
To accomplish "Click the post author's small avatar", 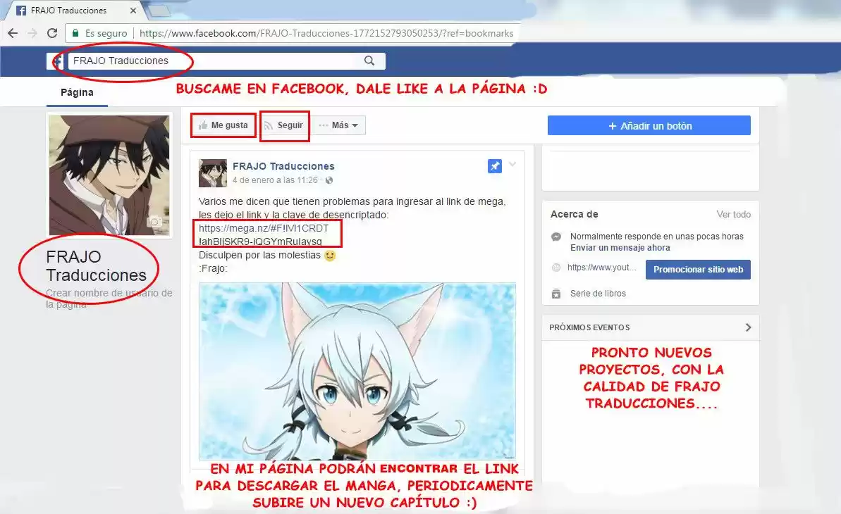I will (213, 173).
